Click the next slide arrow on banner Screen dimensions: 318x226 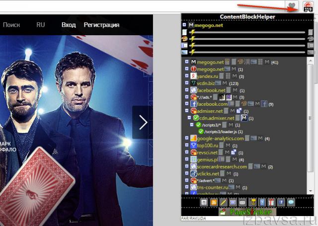click(x=143, y=122)
